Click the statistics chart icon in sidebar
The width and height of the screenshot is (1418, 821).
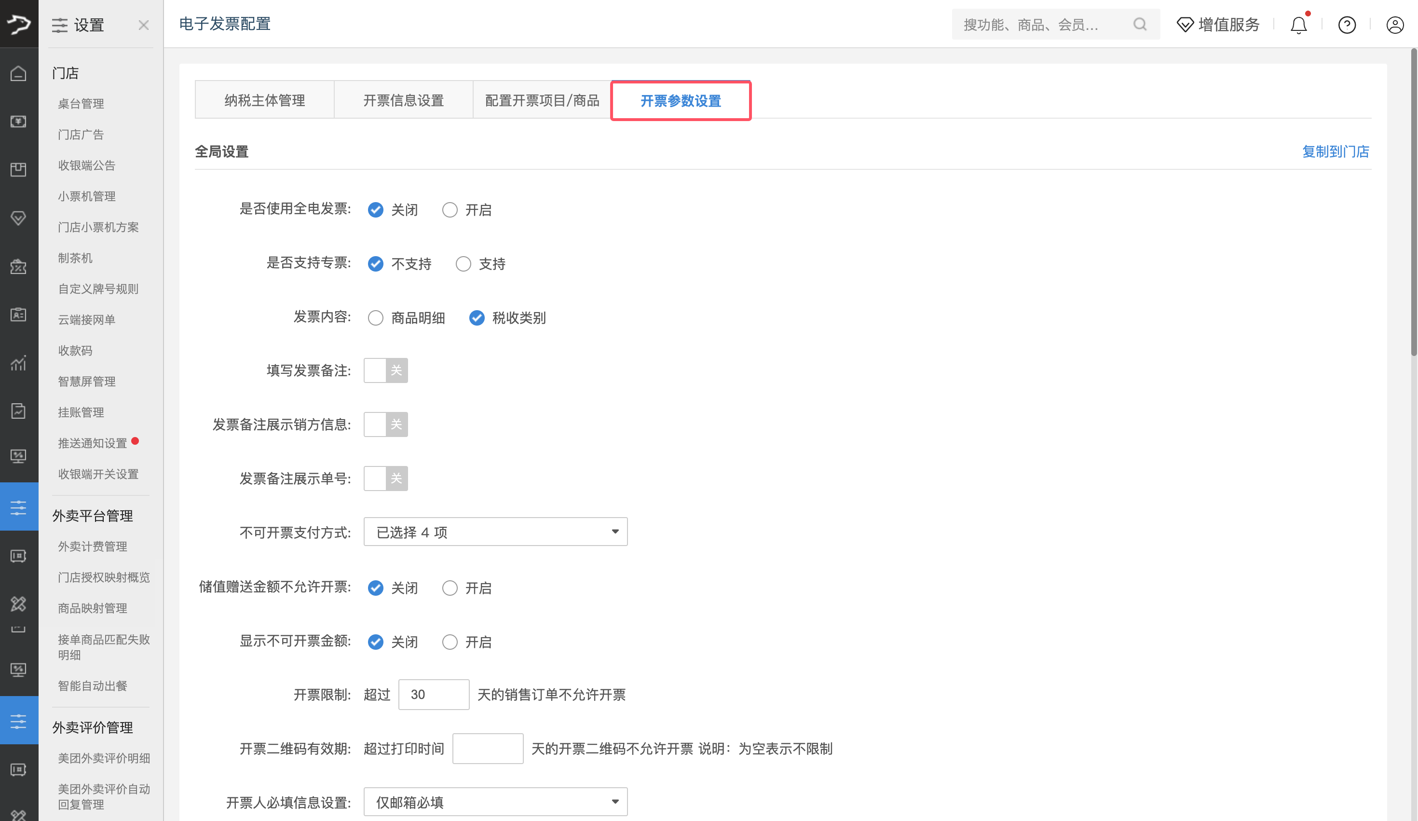pos(18,364)
